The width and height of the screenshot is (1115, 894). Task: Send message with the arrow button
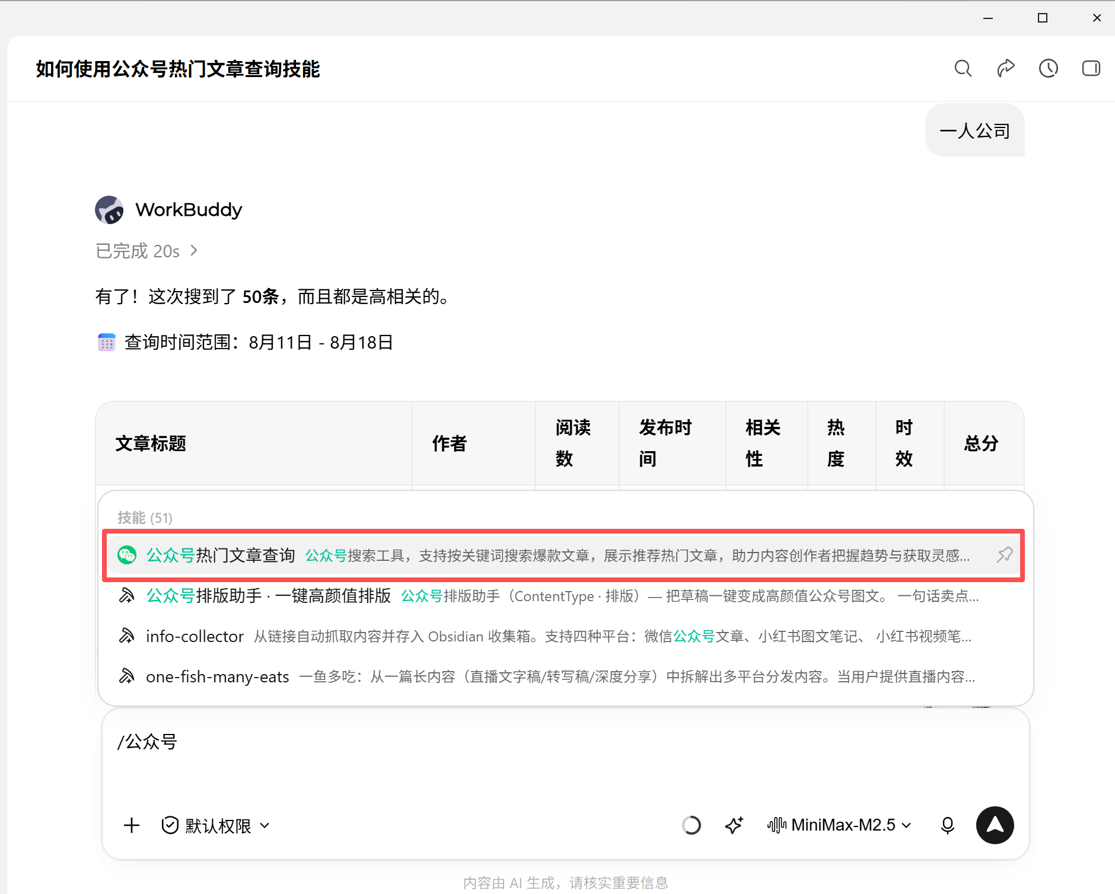[x=995, y=825]
